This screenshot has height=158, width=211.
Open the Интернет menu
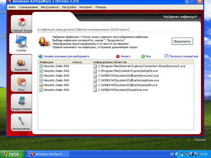[86, 7]
